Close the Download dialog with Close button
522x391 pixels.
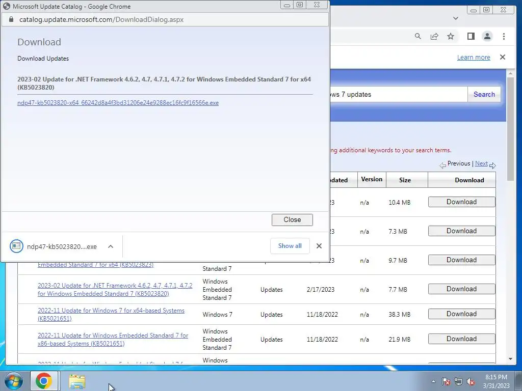[292, 220]
